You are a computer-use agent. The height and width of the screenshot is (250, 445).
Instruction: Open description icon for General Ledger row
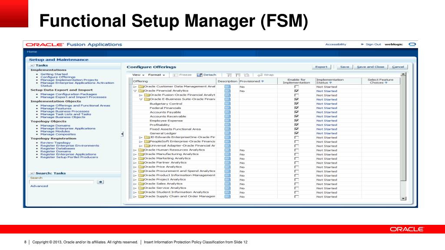[x=227, y=133]
